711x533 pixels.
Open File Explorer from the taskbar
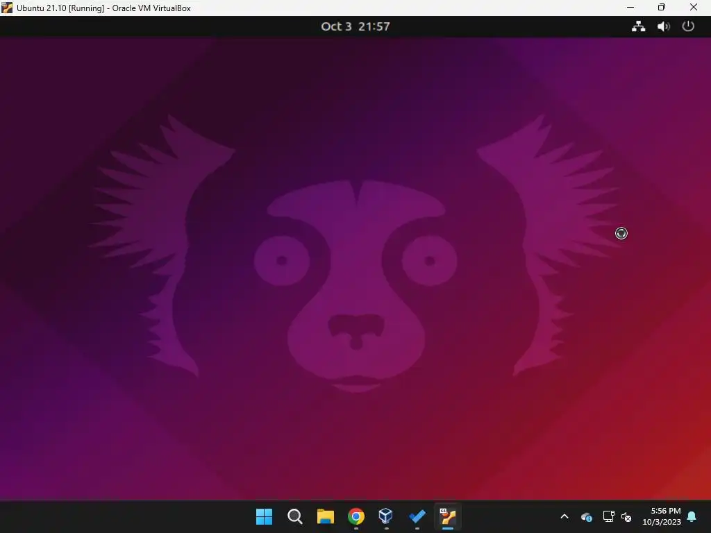[325, 516]
